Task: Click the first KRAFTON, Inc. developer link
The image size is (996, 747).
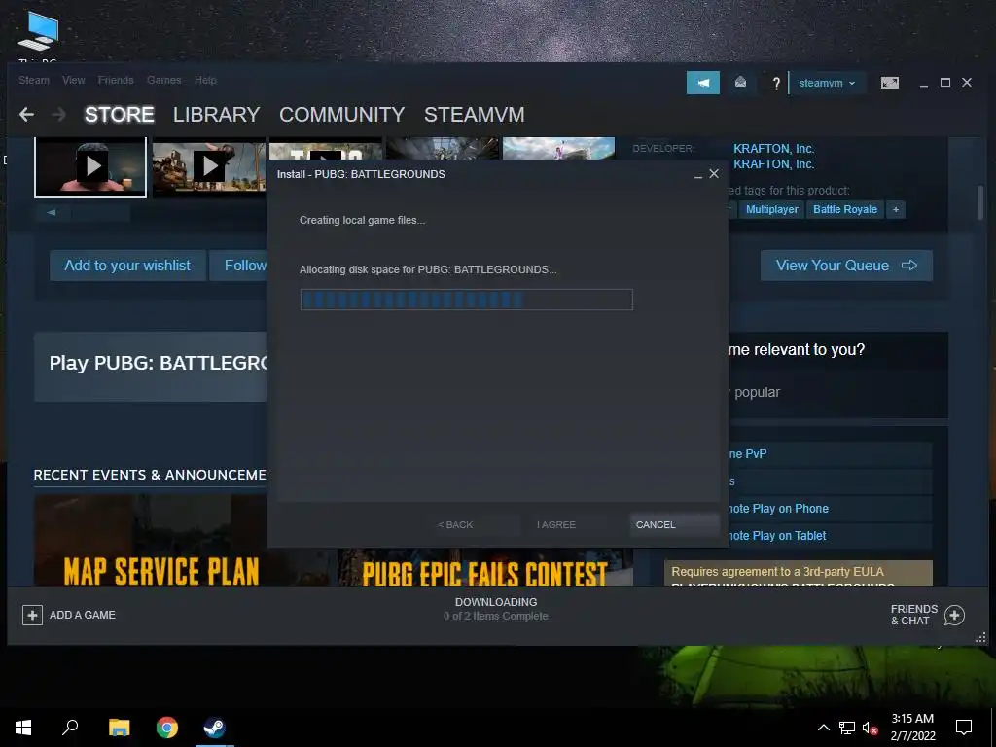Action: (x=773, y=149)
